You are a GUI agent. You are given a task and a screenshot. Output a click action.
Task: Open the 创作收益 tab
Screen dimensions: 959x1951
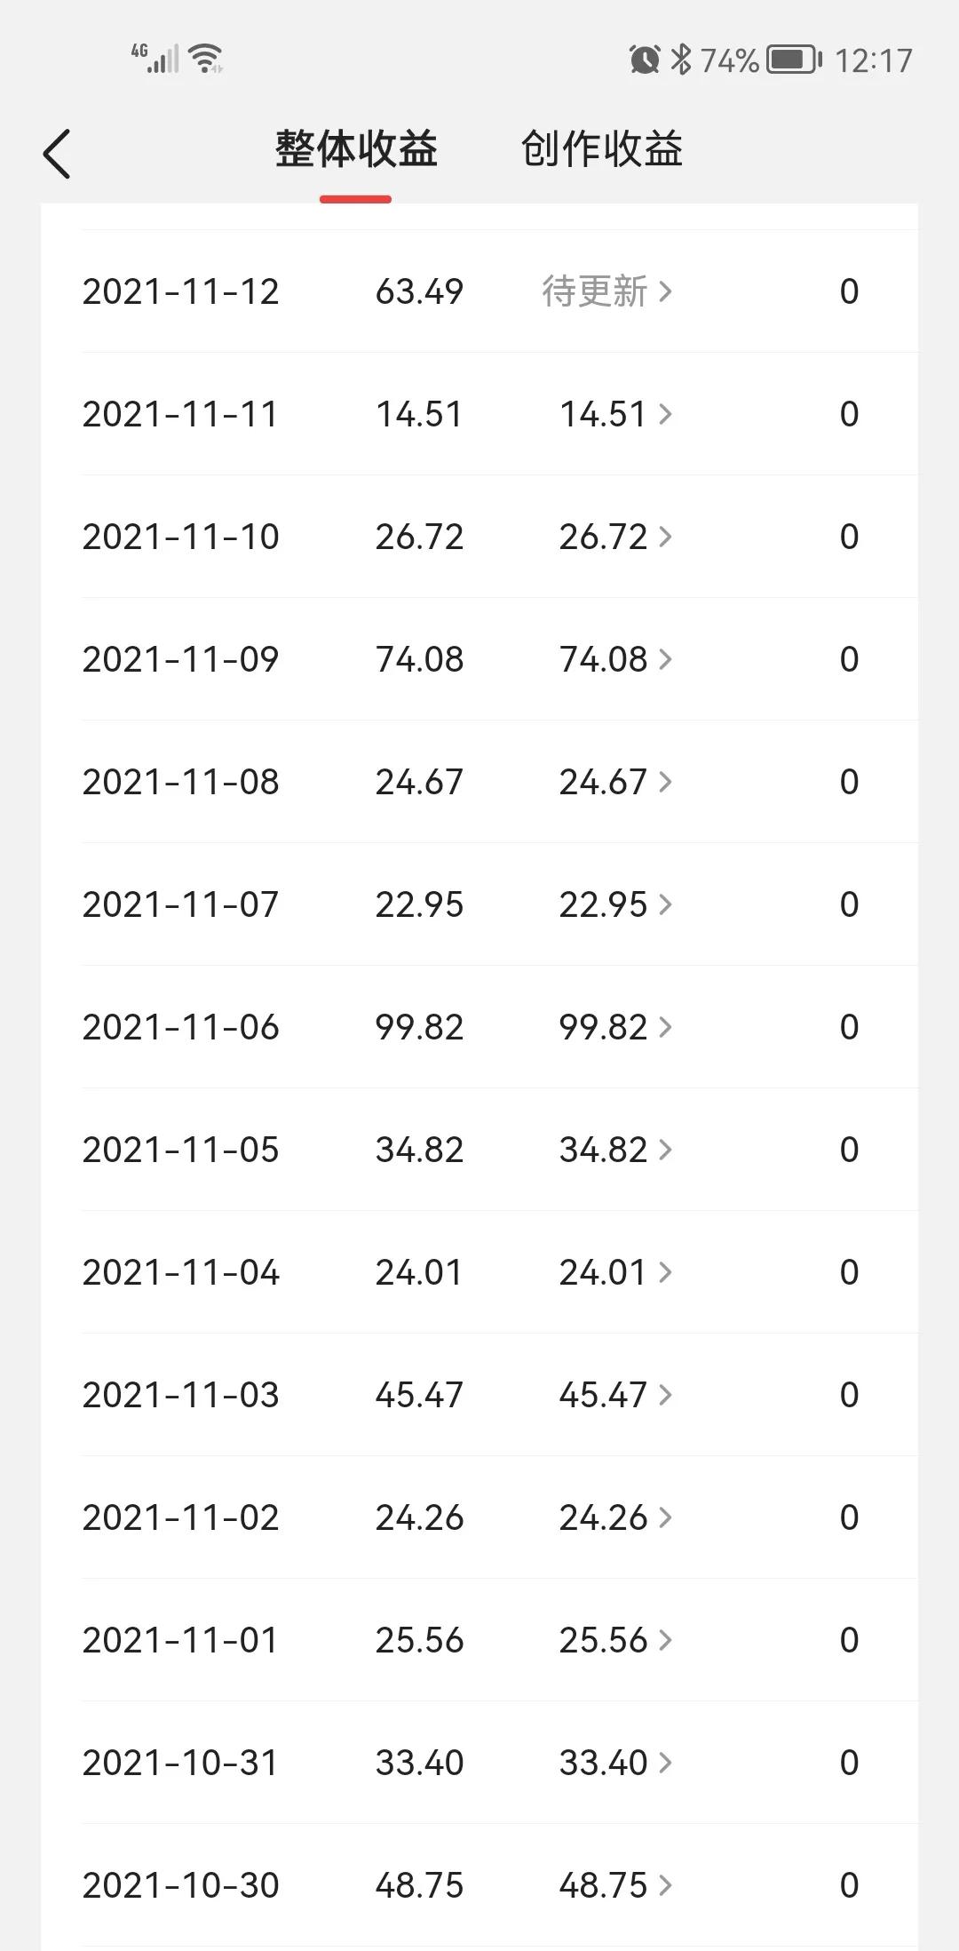(x=601, y=149)
